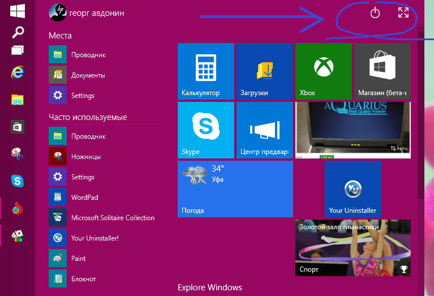Open Settings under Места

tap(106, 95)
